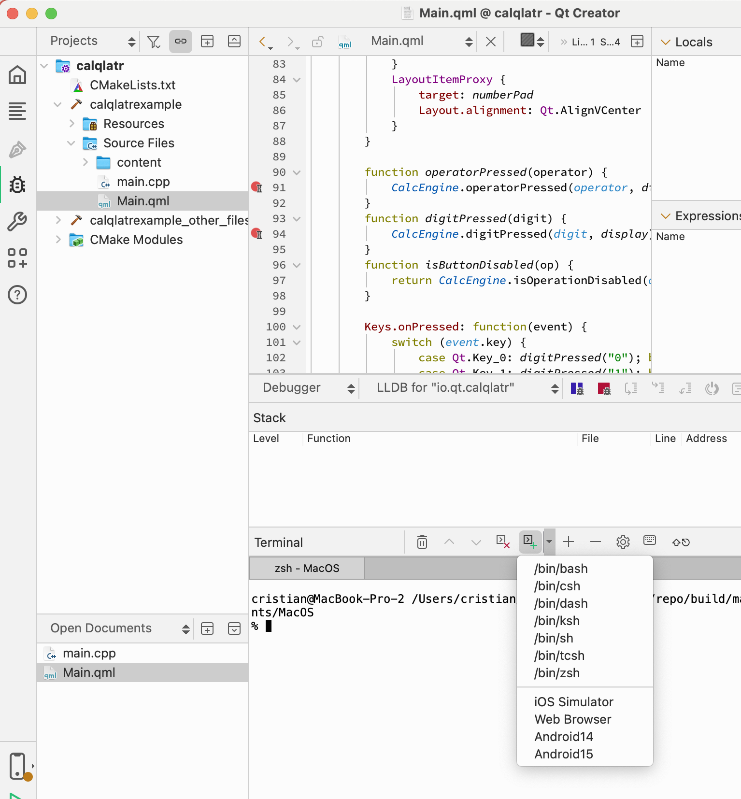741x799 pixels.
Task: Click the filter tree funnel icon
Action: [154, 42]
